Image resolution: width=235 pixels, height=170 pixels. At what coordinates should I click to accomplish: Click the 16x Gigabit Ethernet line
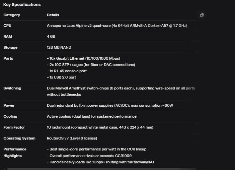pos(83,58)
